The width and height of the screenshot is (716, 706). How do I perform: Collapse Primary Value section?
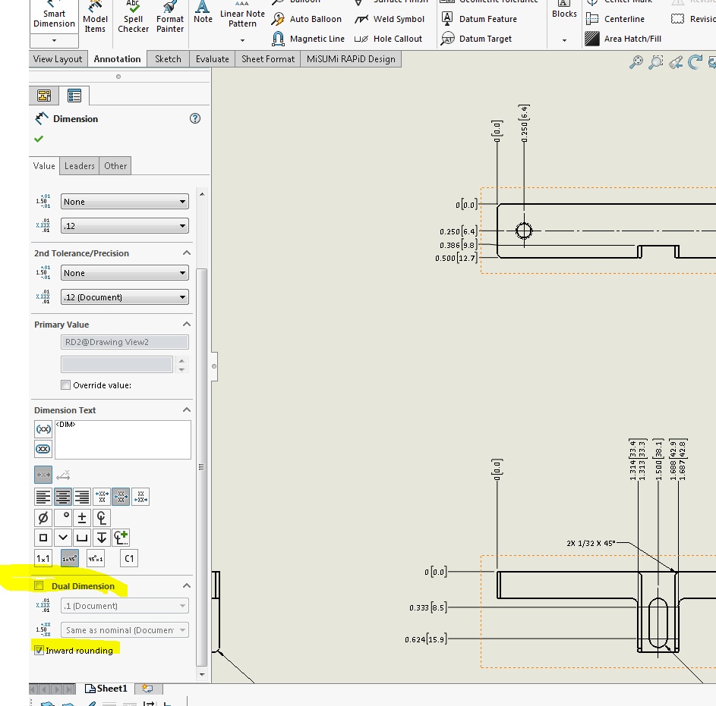pyautogui.click(x=186, y=324)
